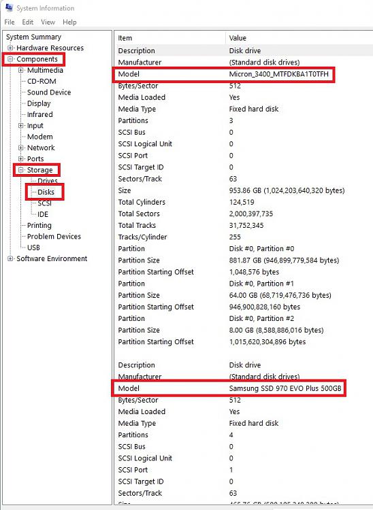
Task: Select Ports tree item
Action: [x=35, y=158]
